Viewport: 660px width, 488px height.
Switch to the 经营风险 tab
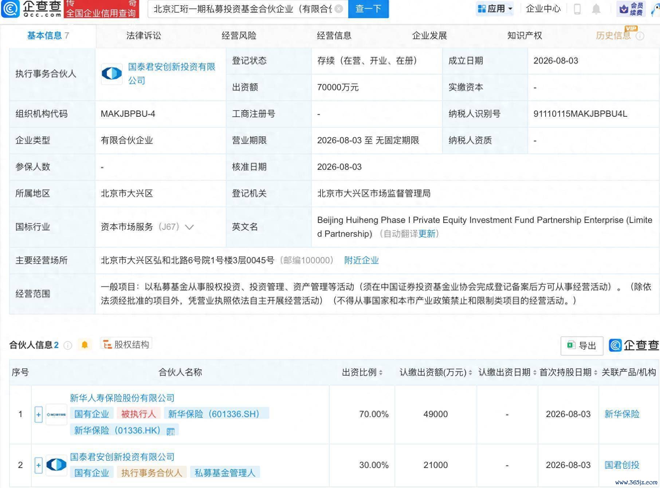tap(239, 35)
